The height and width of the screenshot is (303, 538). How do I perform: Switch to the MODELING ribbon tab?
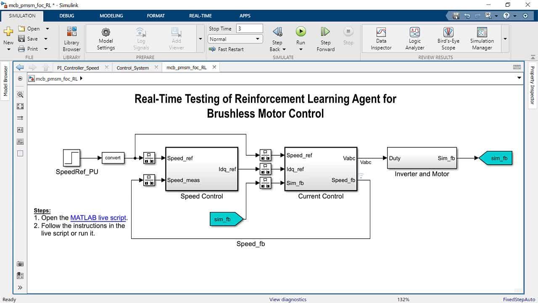point(111,16)
